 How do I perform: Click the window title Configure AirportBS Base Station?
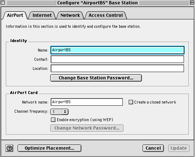tap(97, 3)
